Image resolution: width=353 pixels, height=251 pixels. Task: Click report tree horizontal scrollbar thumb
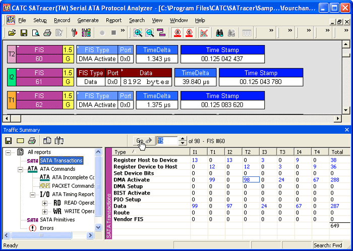pos(41,235)
